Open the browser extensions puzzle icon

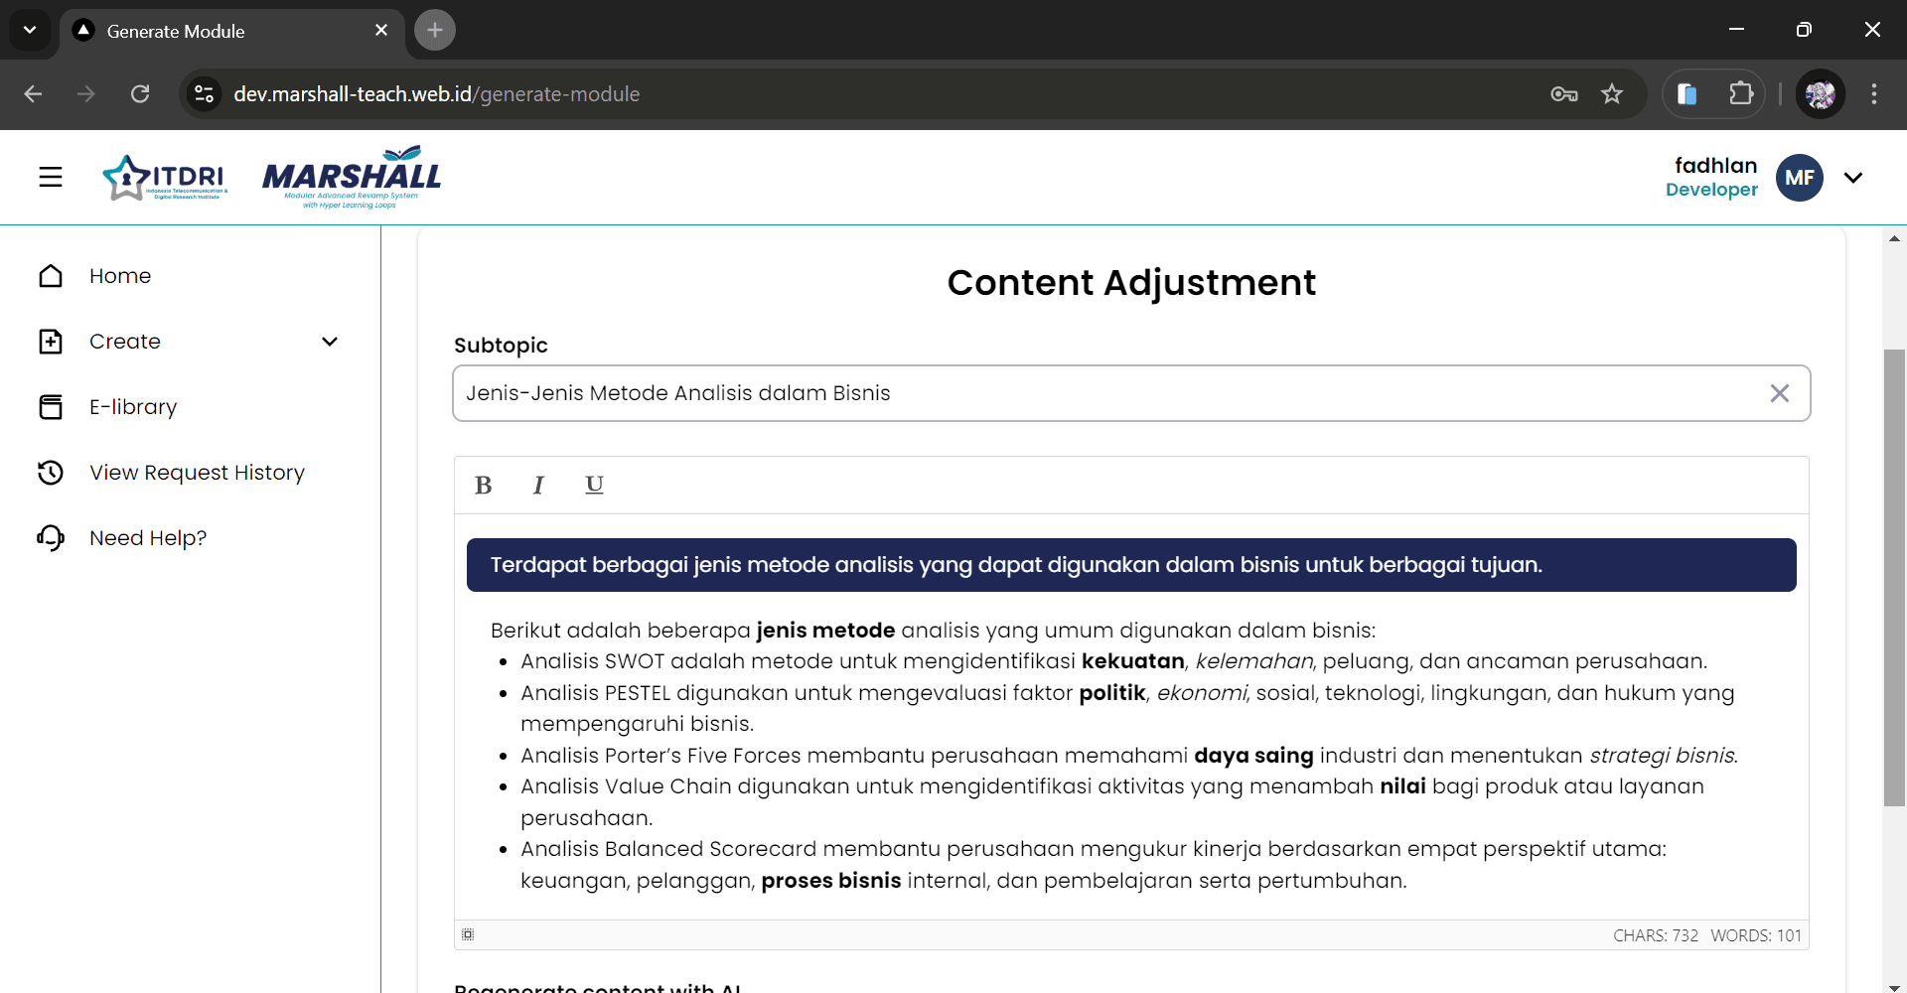point(1740,94)
